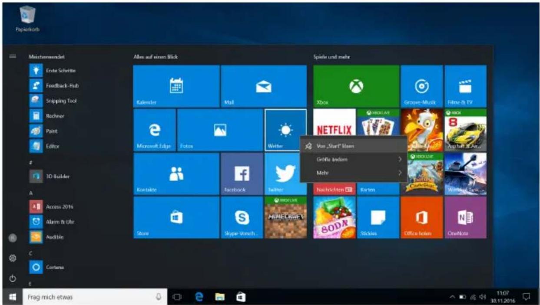Launch the Candy Crush Soda tile
Image resolution: width=540 pixels, height=305 pixels.
coord(334,217)
